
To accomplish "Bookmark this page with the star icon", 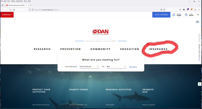I will pyautogui.click(x=164, y=10).
